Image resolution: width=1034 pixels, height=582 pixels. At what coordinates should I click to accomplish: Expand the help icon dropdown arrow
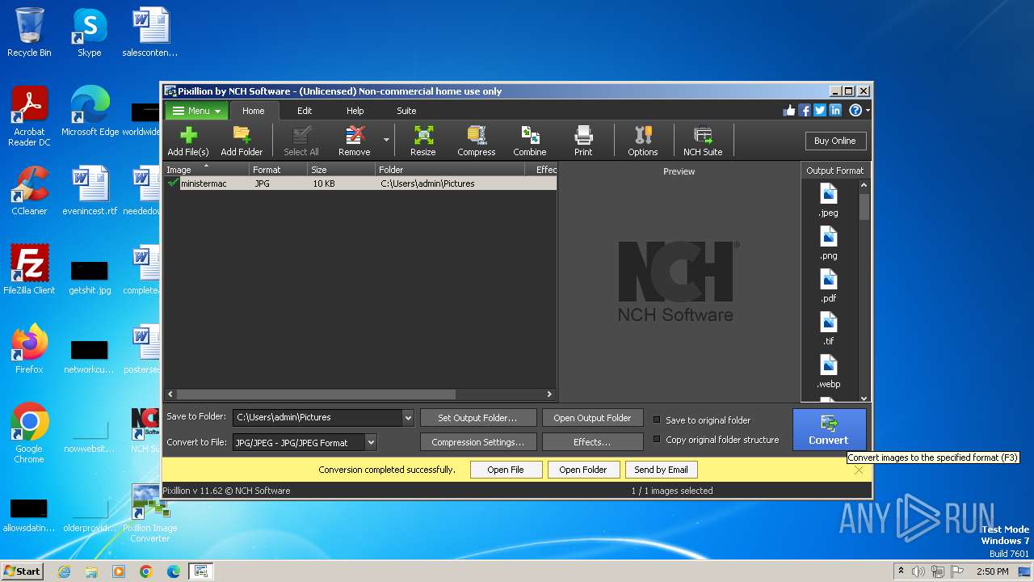868,111
